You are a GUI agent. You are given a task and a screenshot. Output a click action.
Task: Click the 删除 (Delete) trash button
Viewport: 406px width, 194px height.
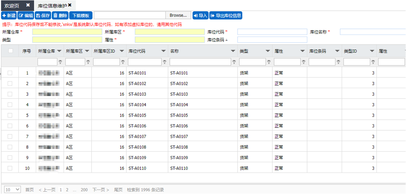60,15
